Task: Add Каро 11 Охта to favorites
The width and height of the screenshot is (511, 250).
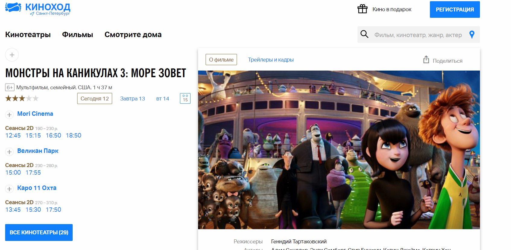Action: click(x=9, y=189)
